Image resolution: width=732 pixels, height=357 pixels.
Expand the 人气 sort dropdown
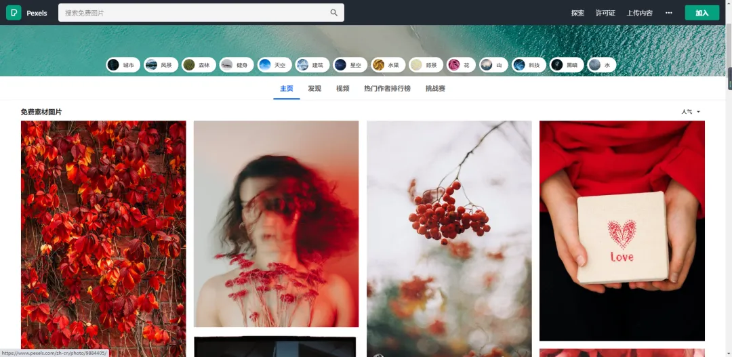point(691,112)
